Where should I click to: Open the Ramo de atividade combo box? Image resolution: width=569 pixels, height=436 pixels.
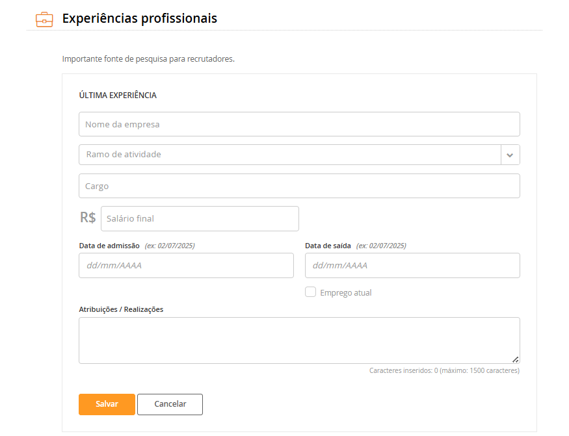(299, 155)
